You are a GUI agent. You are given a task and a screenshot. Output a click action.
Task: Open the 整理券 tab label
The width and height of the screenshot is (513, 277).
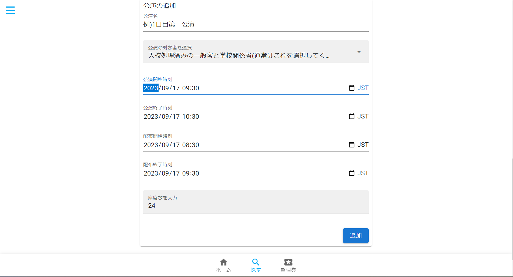tap(288, 270)
